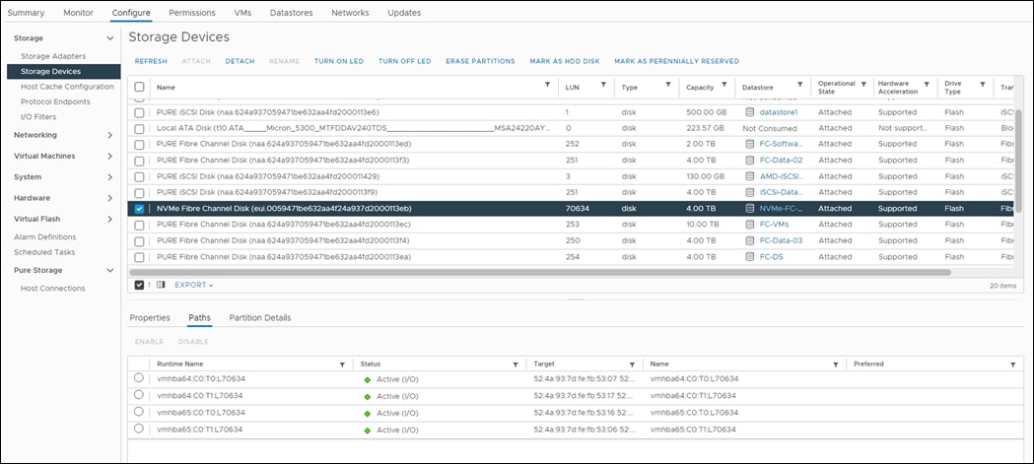Open filter icon on Type column
The image size is (1034, 464).
pyautogui.click(x=668, y=85)
